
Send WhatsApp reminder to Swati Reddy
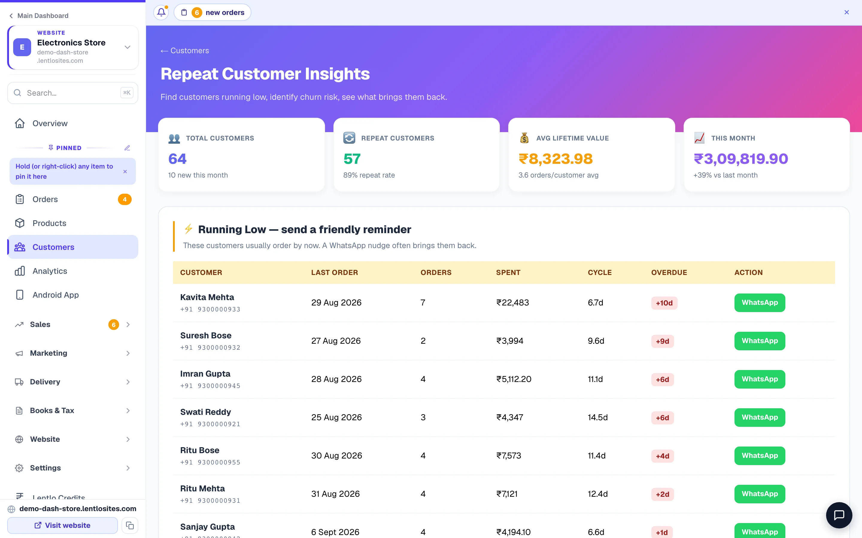759,417
